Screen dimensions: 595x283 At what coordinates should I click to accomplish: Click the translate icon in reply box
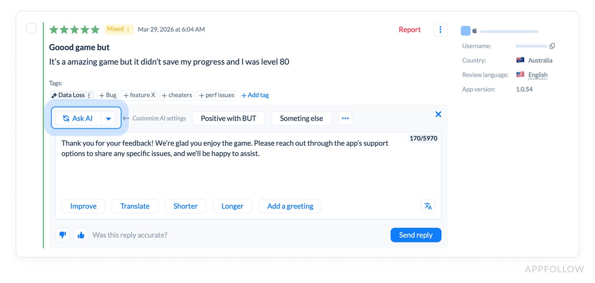428,206
